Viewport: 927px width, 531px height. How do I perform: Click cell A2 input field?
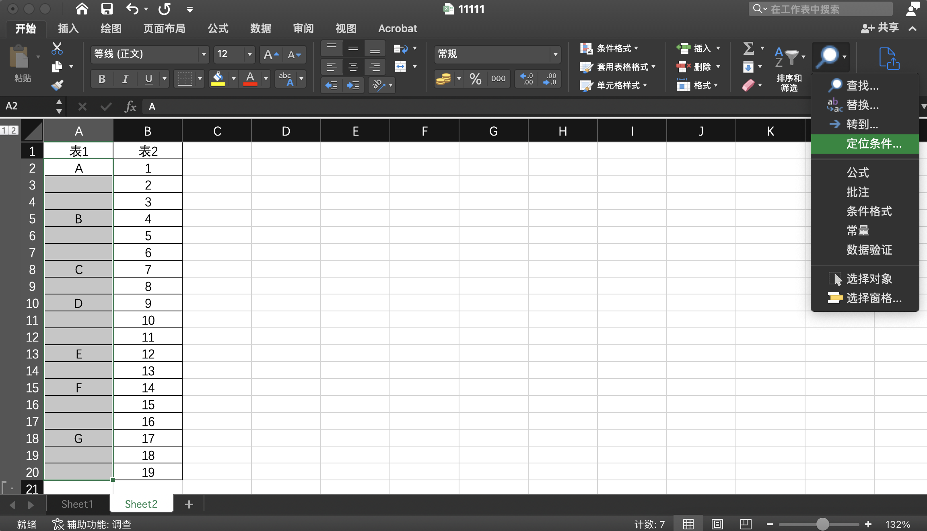[78, 168]
